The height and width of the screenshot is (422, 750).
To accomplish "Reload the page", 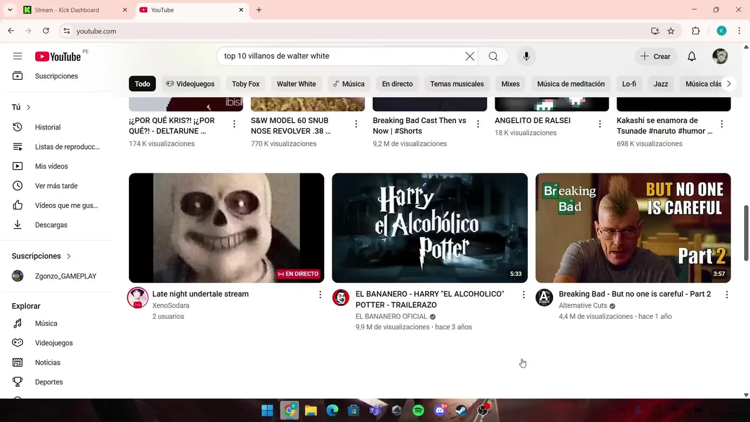I will pos(46,31).
